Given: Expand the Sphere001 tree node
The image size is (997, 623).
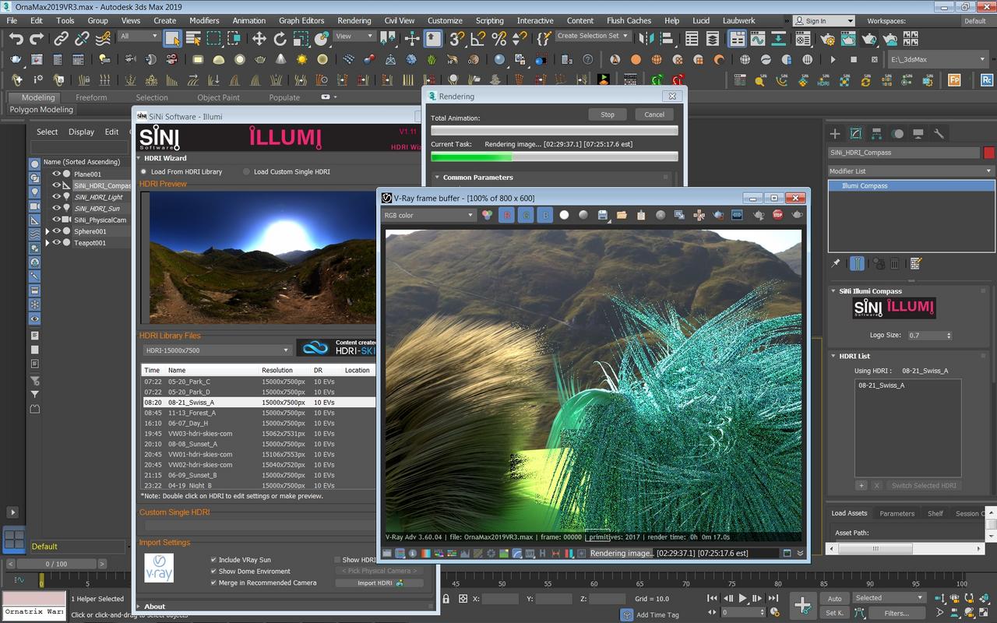Looking at the screenshot, I should coord(48,231).
